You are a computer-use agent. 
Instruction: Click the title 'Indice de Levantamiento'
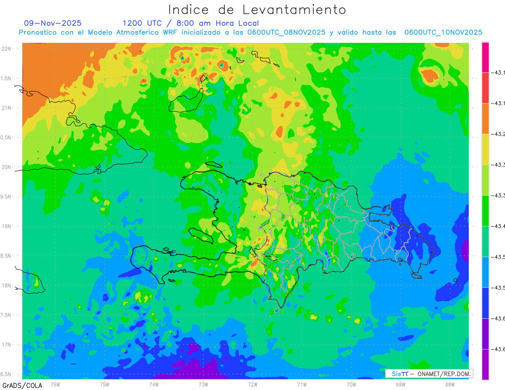pyautogui.click(x=257, y=9)
